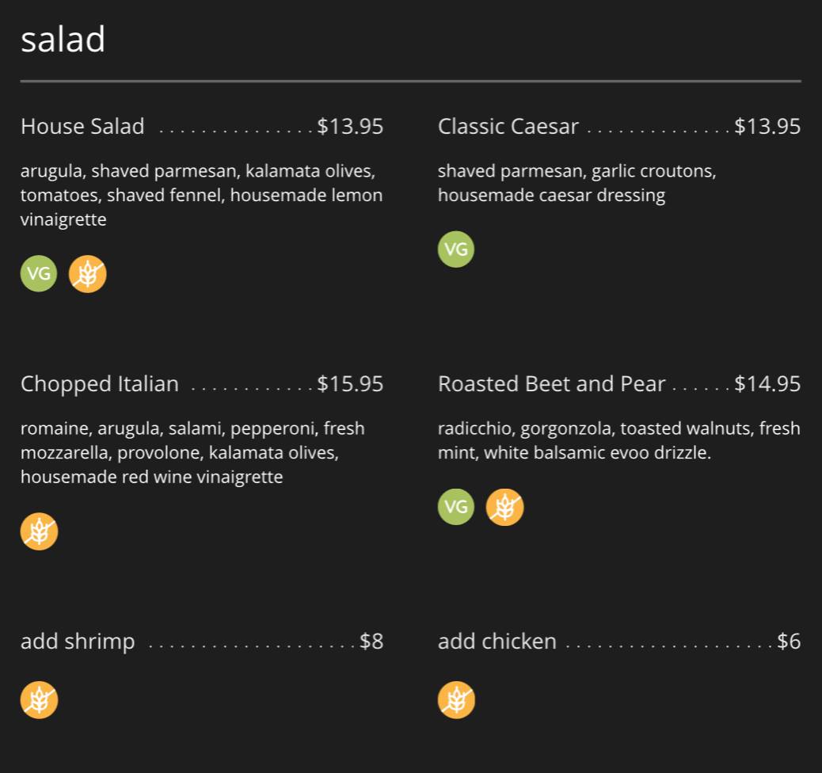Select the Classic Caesar title
This screenshot has width=822, height=773.
click(508, 127)
